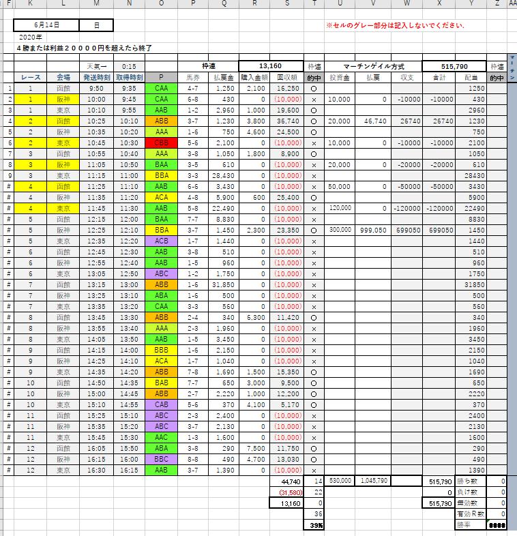The width and height of the screenshot is (517, 536).
Task: Select the date cell showing 6月14日
Action: 46,25
